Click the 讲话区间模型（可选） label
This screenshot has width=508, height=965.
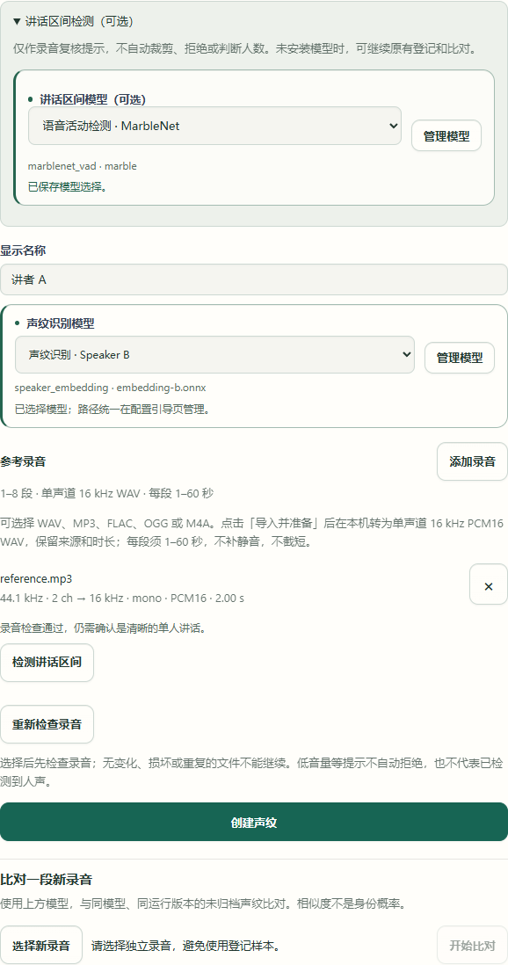click(92, 99)
